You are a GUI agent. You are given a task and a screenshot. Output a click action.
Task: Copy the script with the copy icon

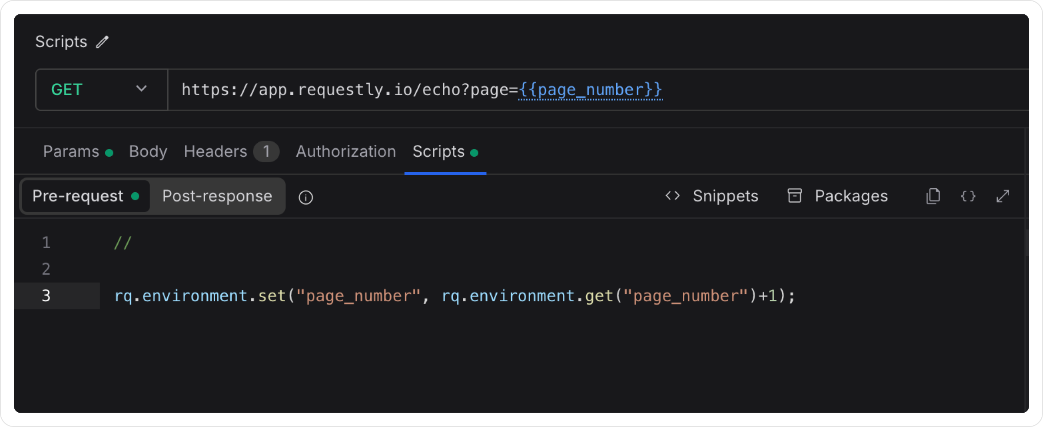tap(933, 196)
